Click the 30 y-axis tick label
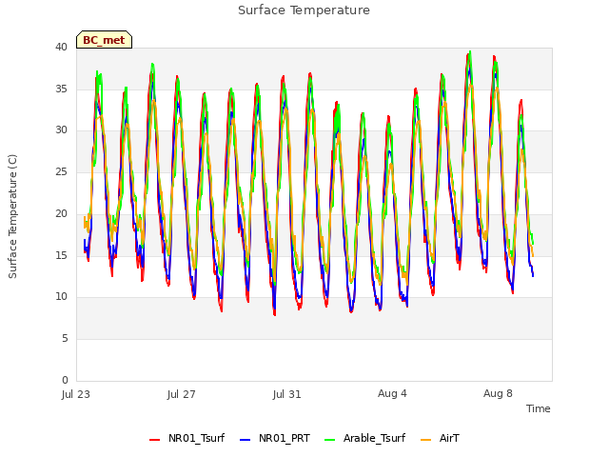This screenshot has width=609, height=457. coord(61,130)
